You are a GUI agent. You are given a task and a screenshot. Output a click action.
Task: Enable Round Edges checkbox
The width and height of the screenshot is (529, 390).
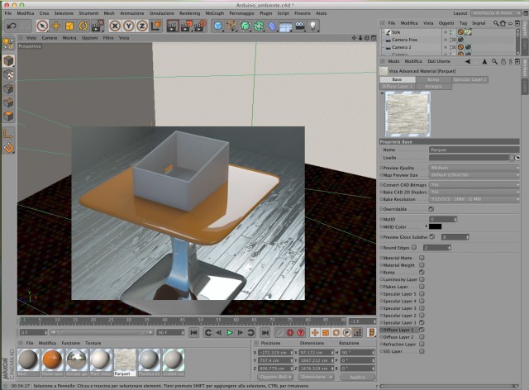[414, 247]
